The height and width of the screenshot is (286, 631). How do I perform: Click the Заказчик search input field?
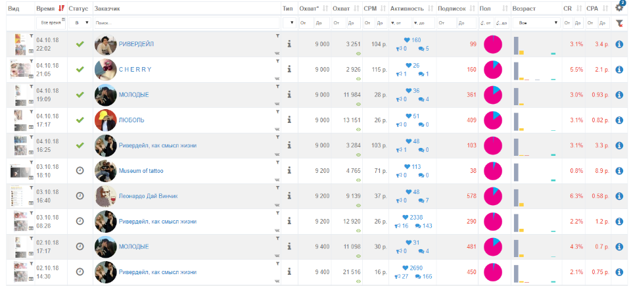click(x=187, y=23)
